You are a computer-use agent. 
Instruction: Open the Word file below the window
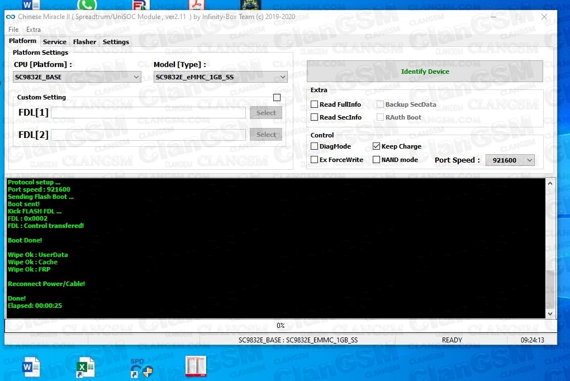31,367
